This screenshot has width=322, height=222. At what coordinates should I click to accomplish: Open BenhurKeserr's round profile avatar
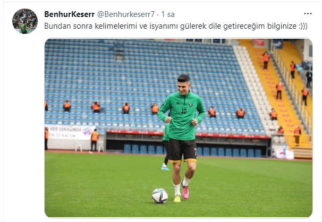tap(25, 21)
